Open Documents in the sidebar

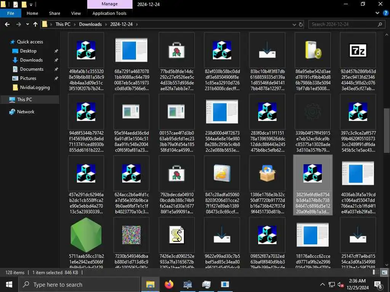point(32,69)
